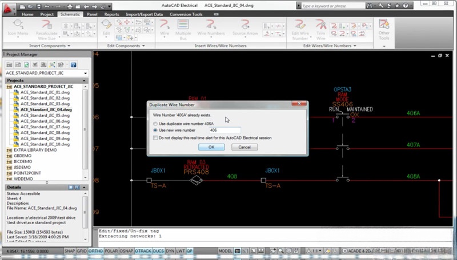Close the Duplicate Wire Number dialog

click(x=299, y=103)
